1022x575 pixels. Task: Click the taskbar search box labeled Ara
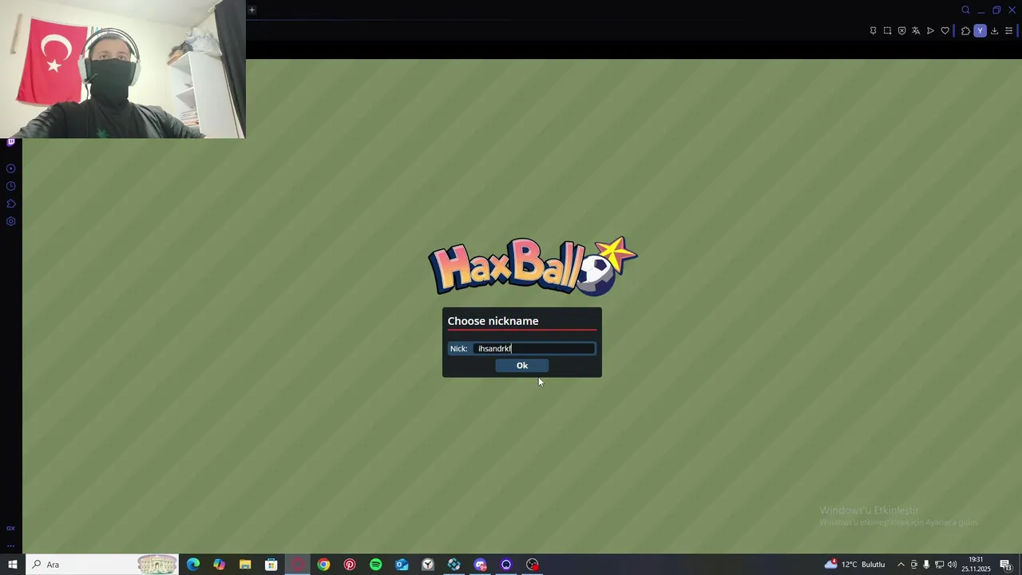101,565
